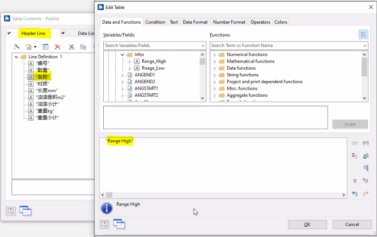
Task: Select the Misc. functions folder
Action: 242,88
